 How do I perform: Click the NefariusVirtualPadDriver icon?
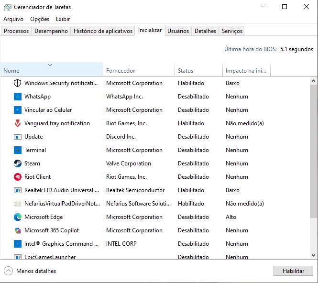click(x=17, y=204)
